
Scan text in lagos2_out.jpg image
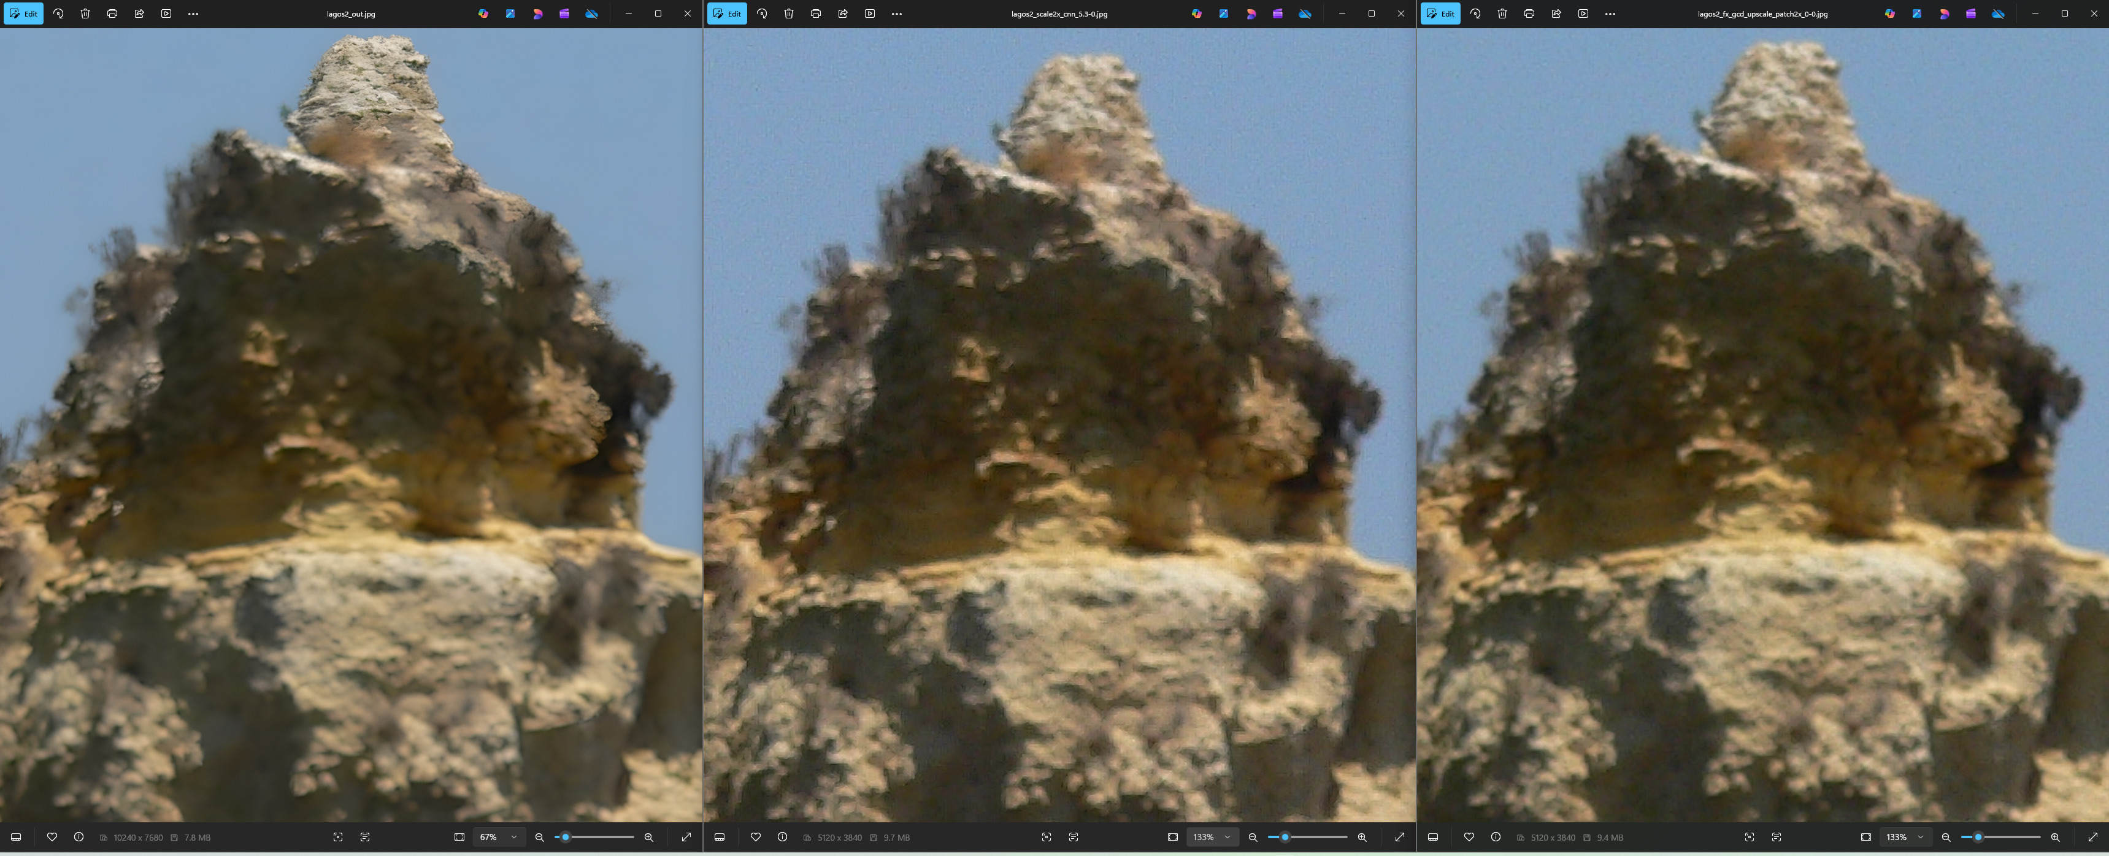pos(365,837)
